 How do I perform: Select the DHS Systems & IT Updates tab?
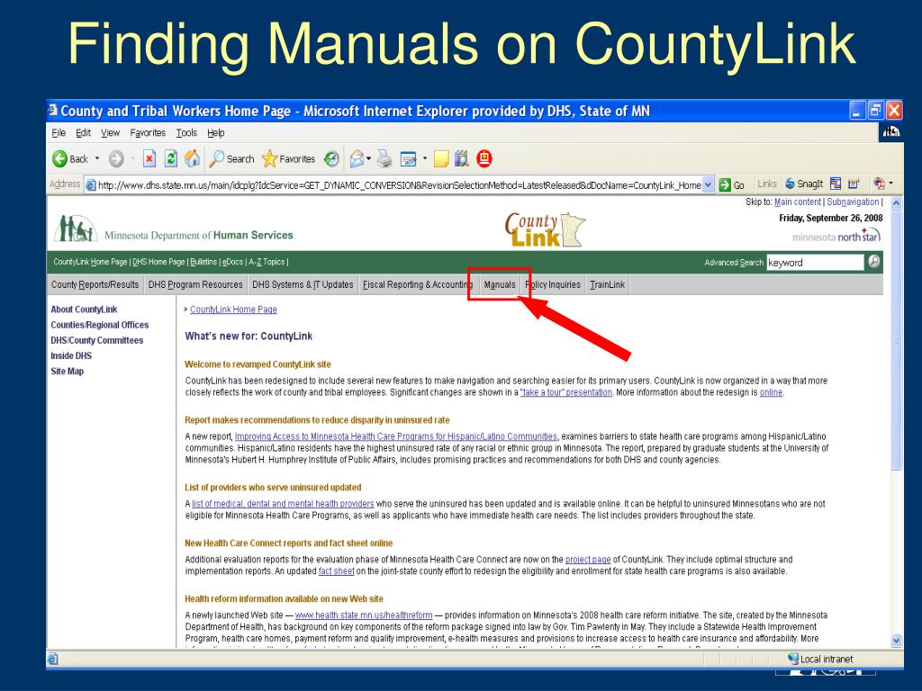tap(303, 284)
